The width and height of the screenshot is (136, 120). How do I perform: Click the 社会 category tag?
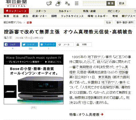click(109, 22)
